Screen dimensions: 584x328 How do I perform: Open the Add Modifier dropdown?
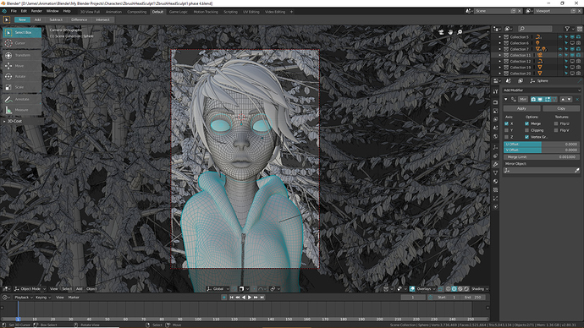542,90
